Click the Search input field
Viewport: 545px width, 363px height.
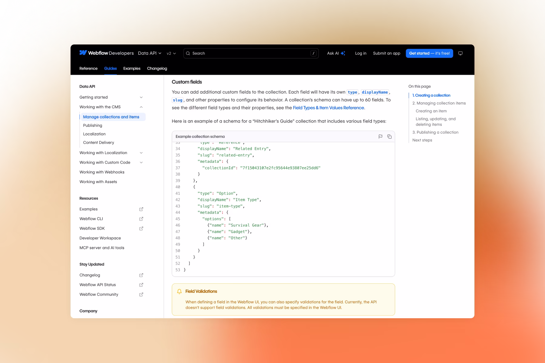coord(251,53)
